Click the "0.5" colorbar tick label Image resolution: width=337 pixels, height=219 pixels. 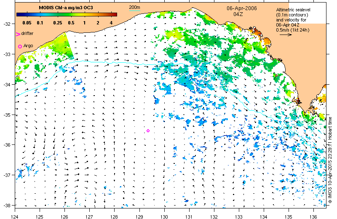(x=71, y=23)
